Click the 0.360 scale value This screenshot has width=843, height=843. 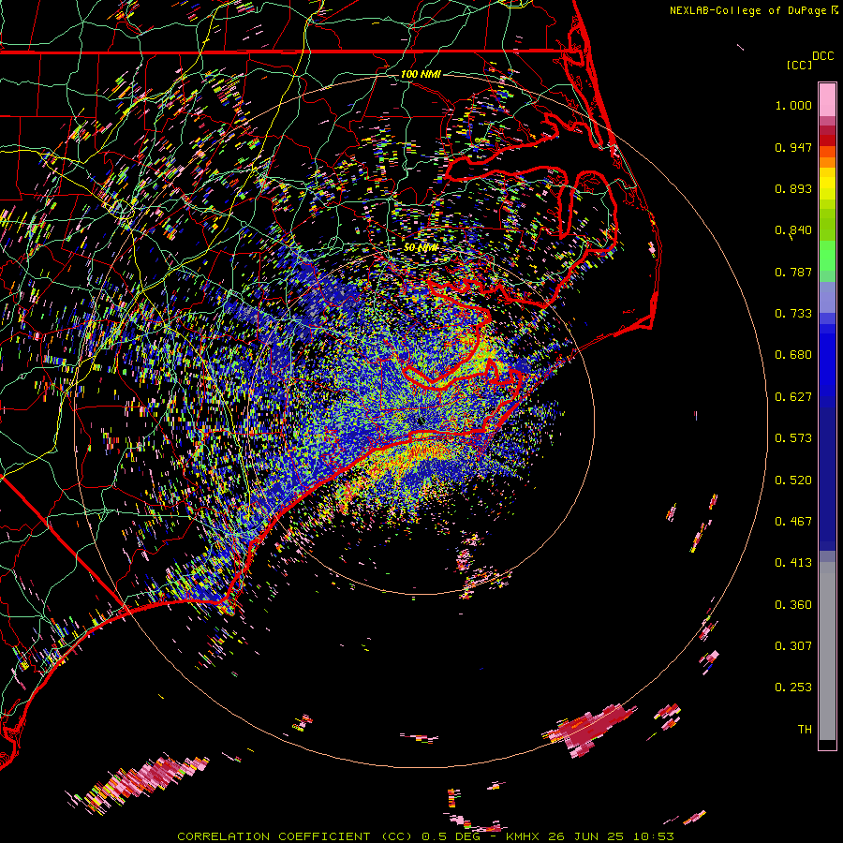(x=793, y=605)
